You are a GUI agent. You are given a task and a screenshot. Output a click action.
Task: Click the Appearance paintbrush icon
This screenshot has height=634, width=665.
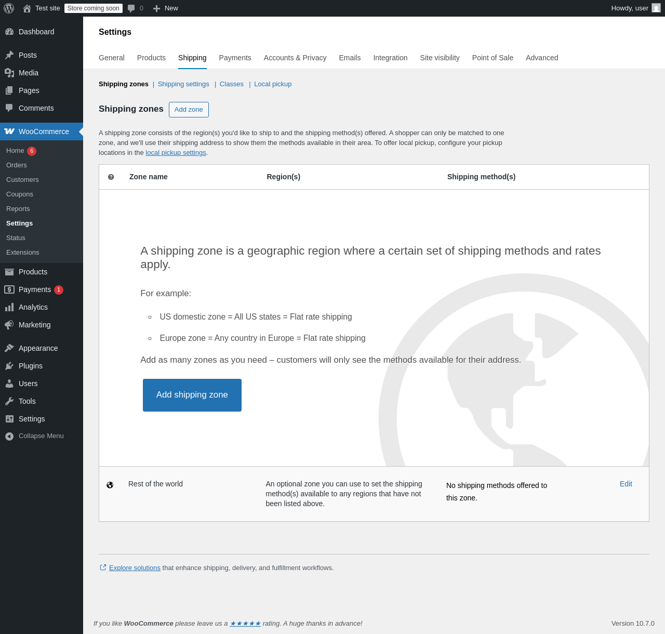[9, 348]
